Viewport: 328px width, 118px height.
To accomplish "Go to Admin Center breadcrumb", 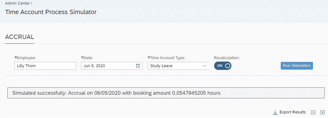I will pos(18,3).
